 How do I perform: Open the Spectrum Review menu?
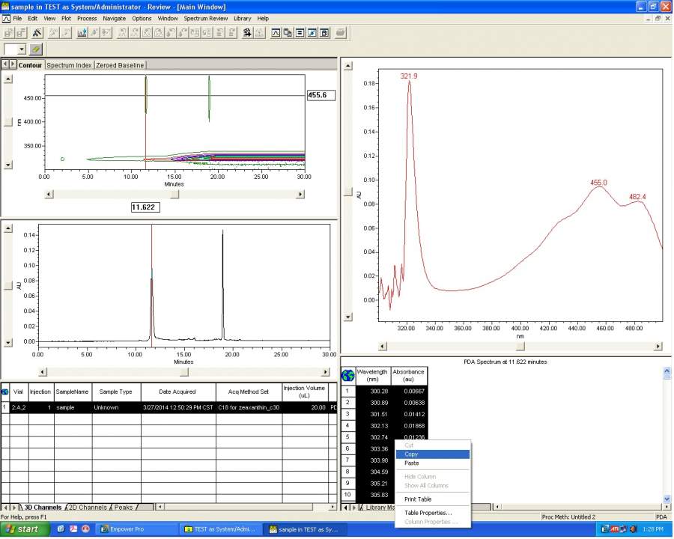(x=205, y=18)
